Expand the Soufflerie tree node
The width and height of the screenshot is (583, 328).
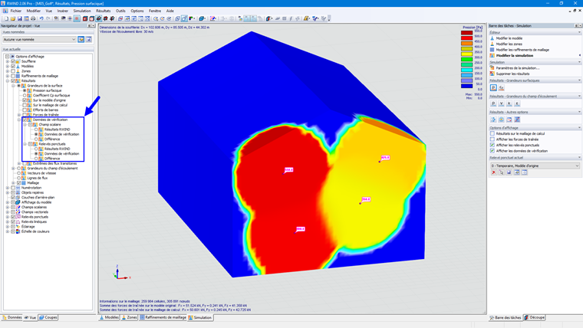click(8, 61)
